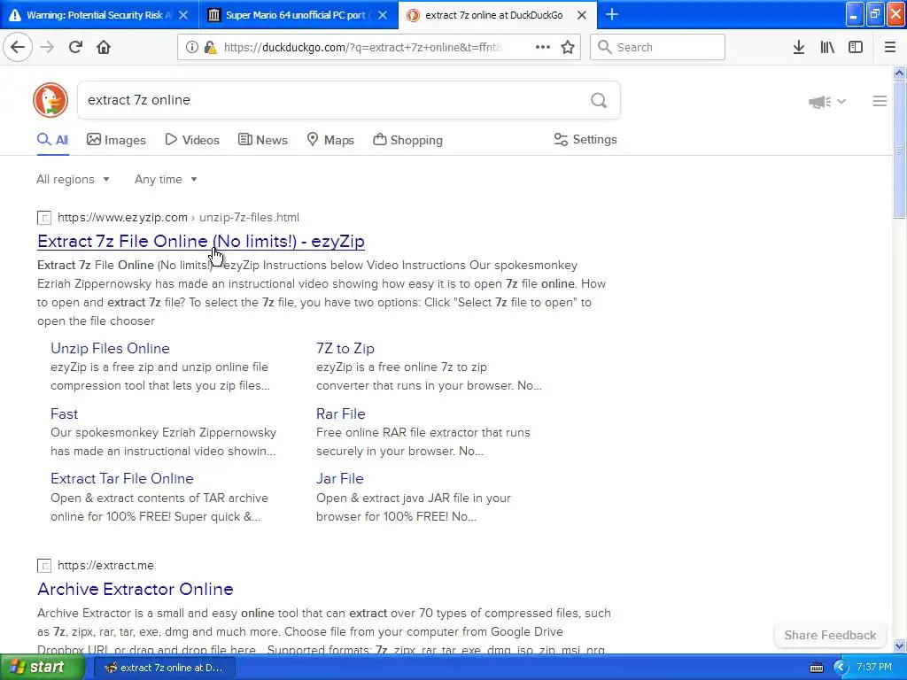The width and height of the screenshot is (907, 680).
Task: Open the Jar File sitelink
Action: [x=339, y=479]
